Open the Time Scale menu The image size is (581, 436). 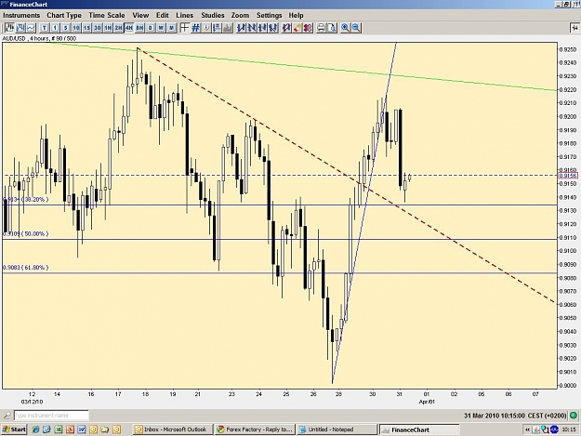point(107,15)
